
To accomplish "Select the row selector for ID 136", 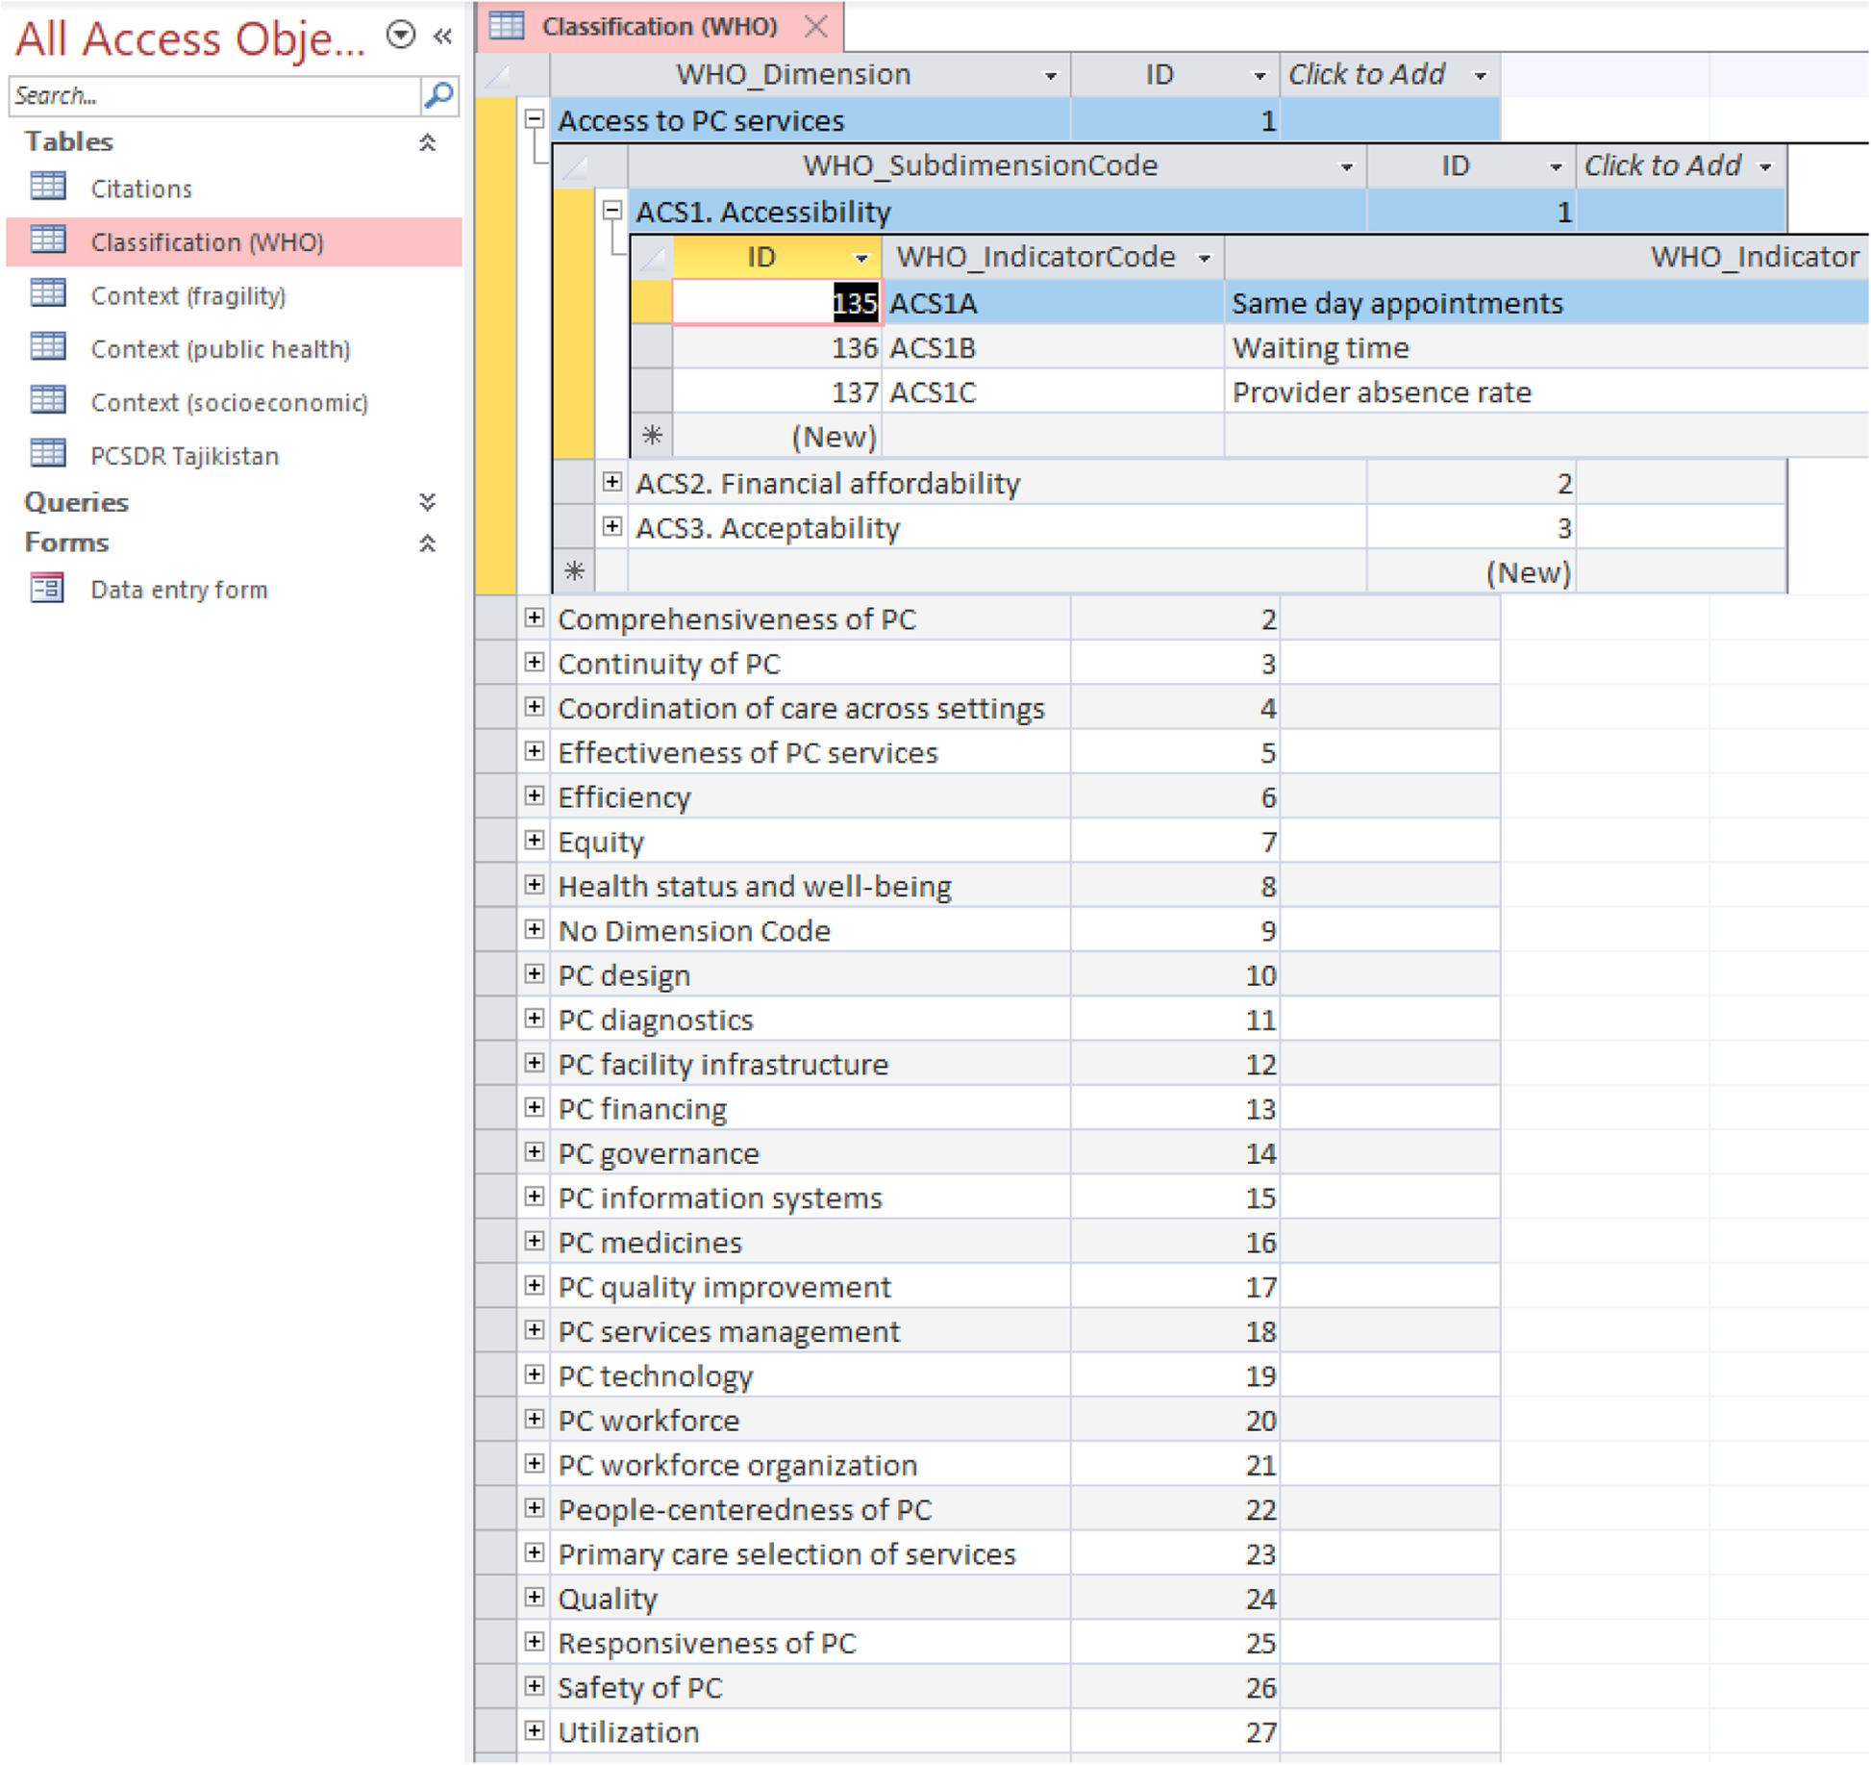I will 652,346.
